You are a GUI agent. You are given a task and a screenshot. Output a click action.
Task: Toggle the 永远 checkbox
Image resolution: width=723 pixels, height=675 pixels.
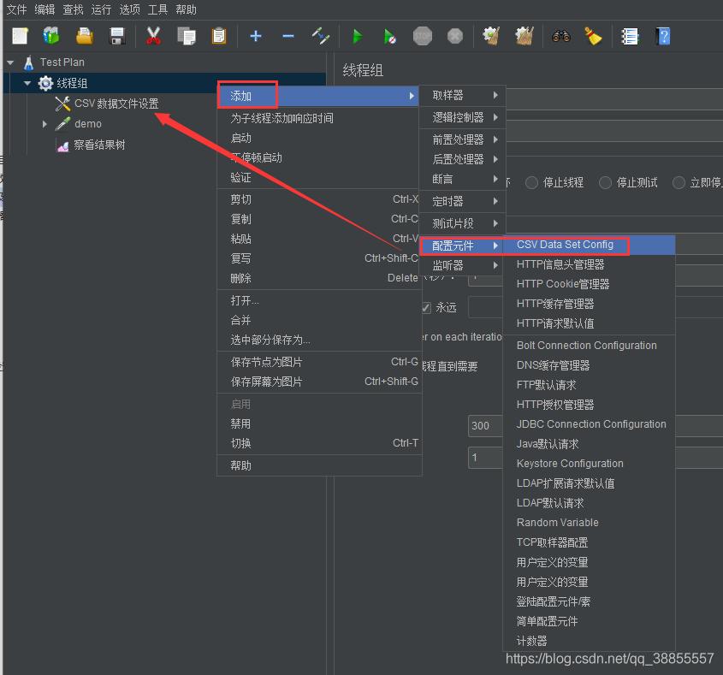(426, 307)
